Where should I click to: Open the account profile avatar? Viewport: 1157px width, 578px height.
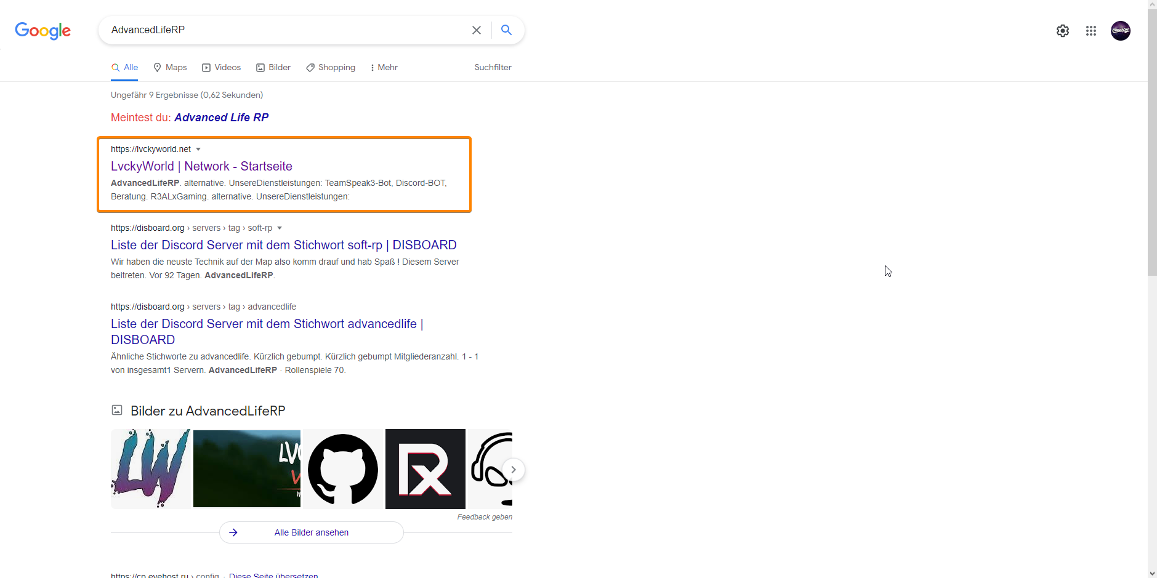point(1120,31)
